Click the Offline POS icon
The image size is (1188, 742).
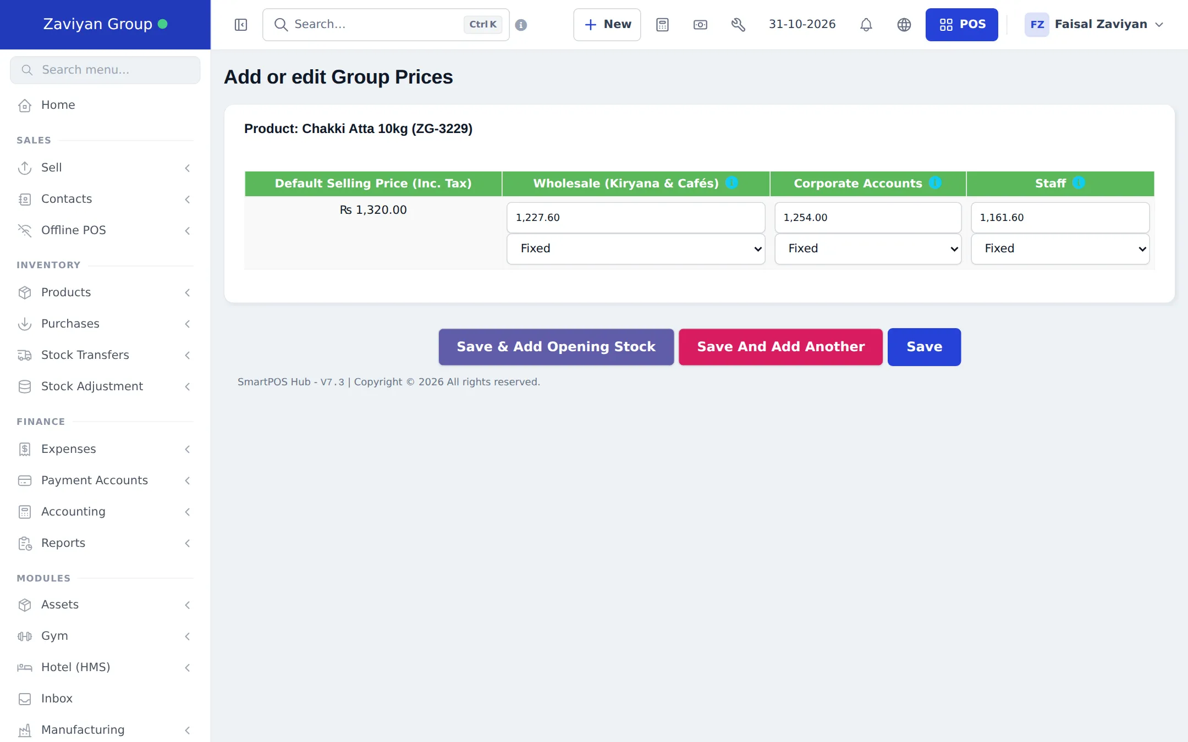point(25,230)
